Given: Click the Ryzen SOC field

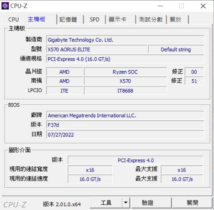Looking at the screenshot, I should click(125, 72).
